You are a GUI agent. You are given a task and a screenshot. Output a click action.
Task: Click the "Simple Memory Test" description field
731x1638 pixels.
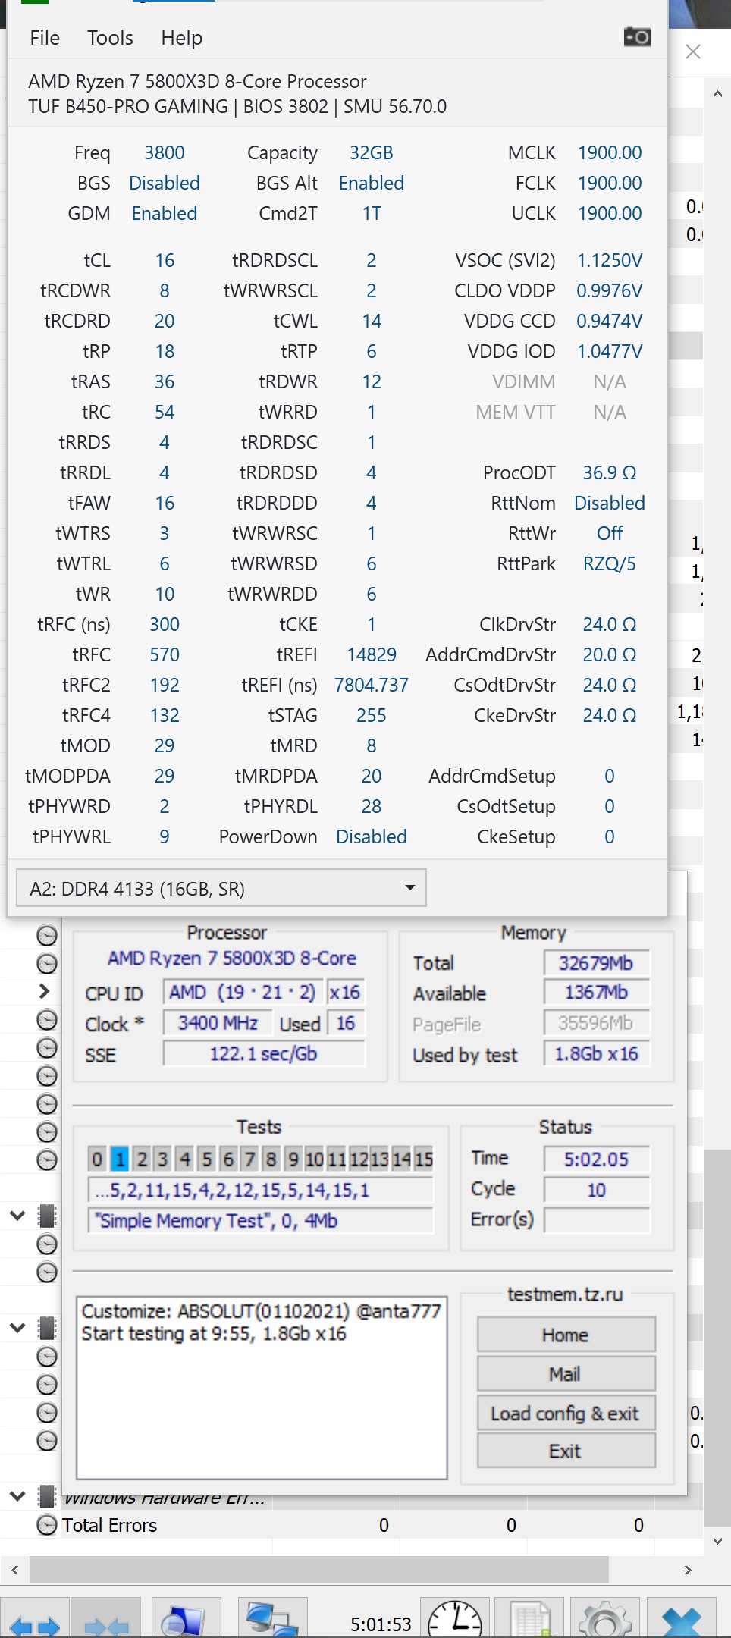[261, 1220]
